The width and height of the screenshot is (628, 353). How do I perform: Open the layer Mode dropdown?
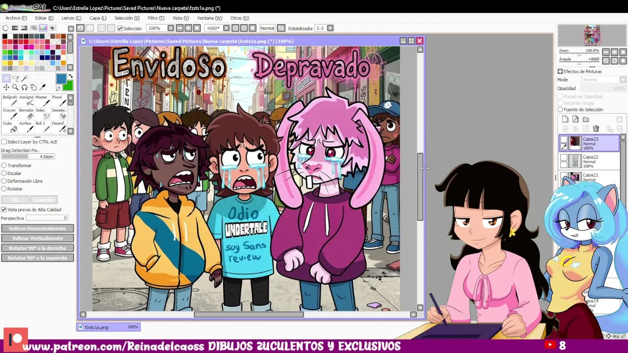[603, 80]
